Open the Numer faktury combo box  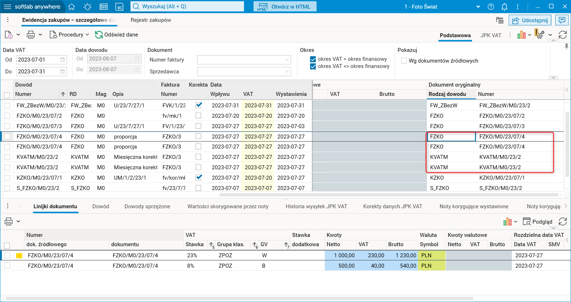point(244,60)
